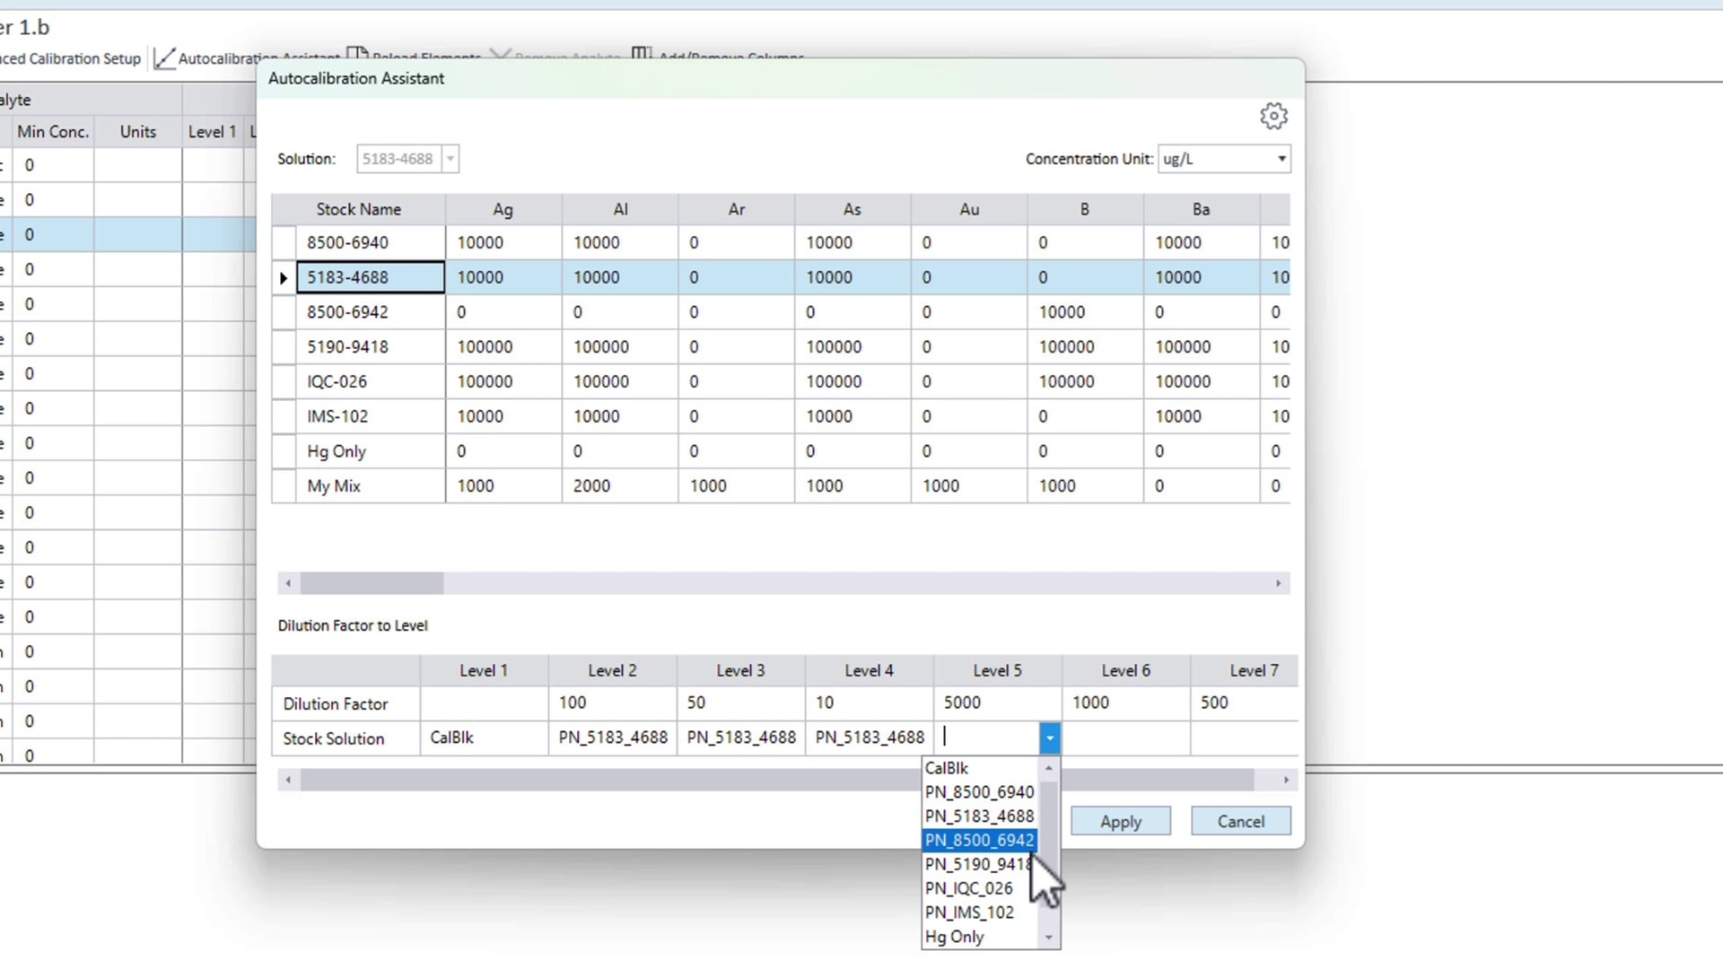Open the Concentration Unit dropdown
1723x969 pixels.
coord(1281,158)
